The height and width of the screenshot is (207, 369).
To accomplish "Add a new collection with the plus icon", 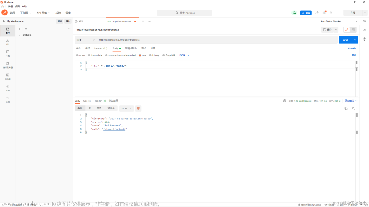I will tap(19, 29).
